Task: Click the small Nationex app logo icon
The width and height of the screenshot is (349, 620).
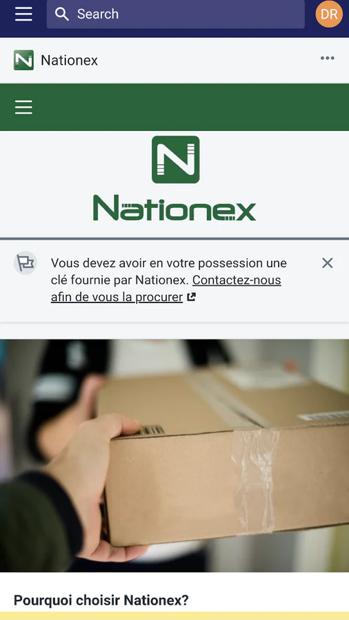Action: coord(23,60)
